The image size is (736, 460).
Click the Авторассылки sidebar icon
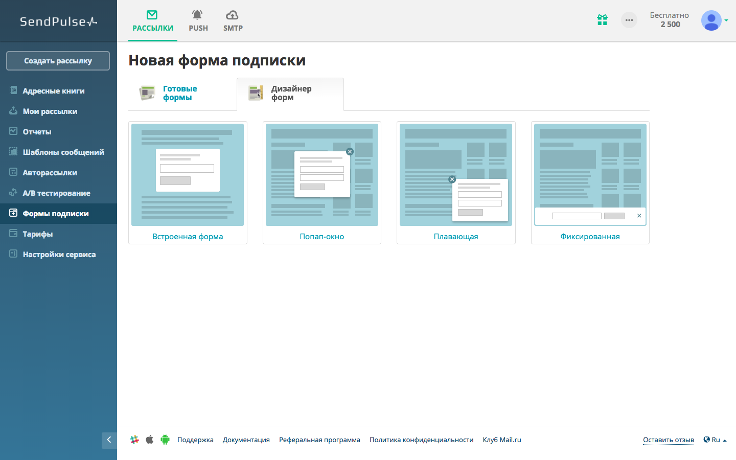pos(13,172)
